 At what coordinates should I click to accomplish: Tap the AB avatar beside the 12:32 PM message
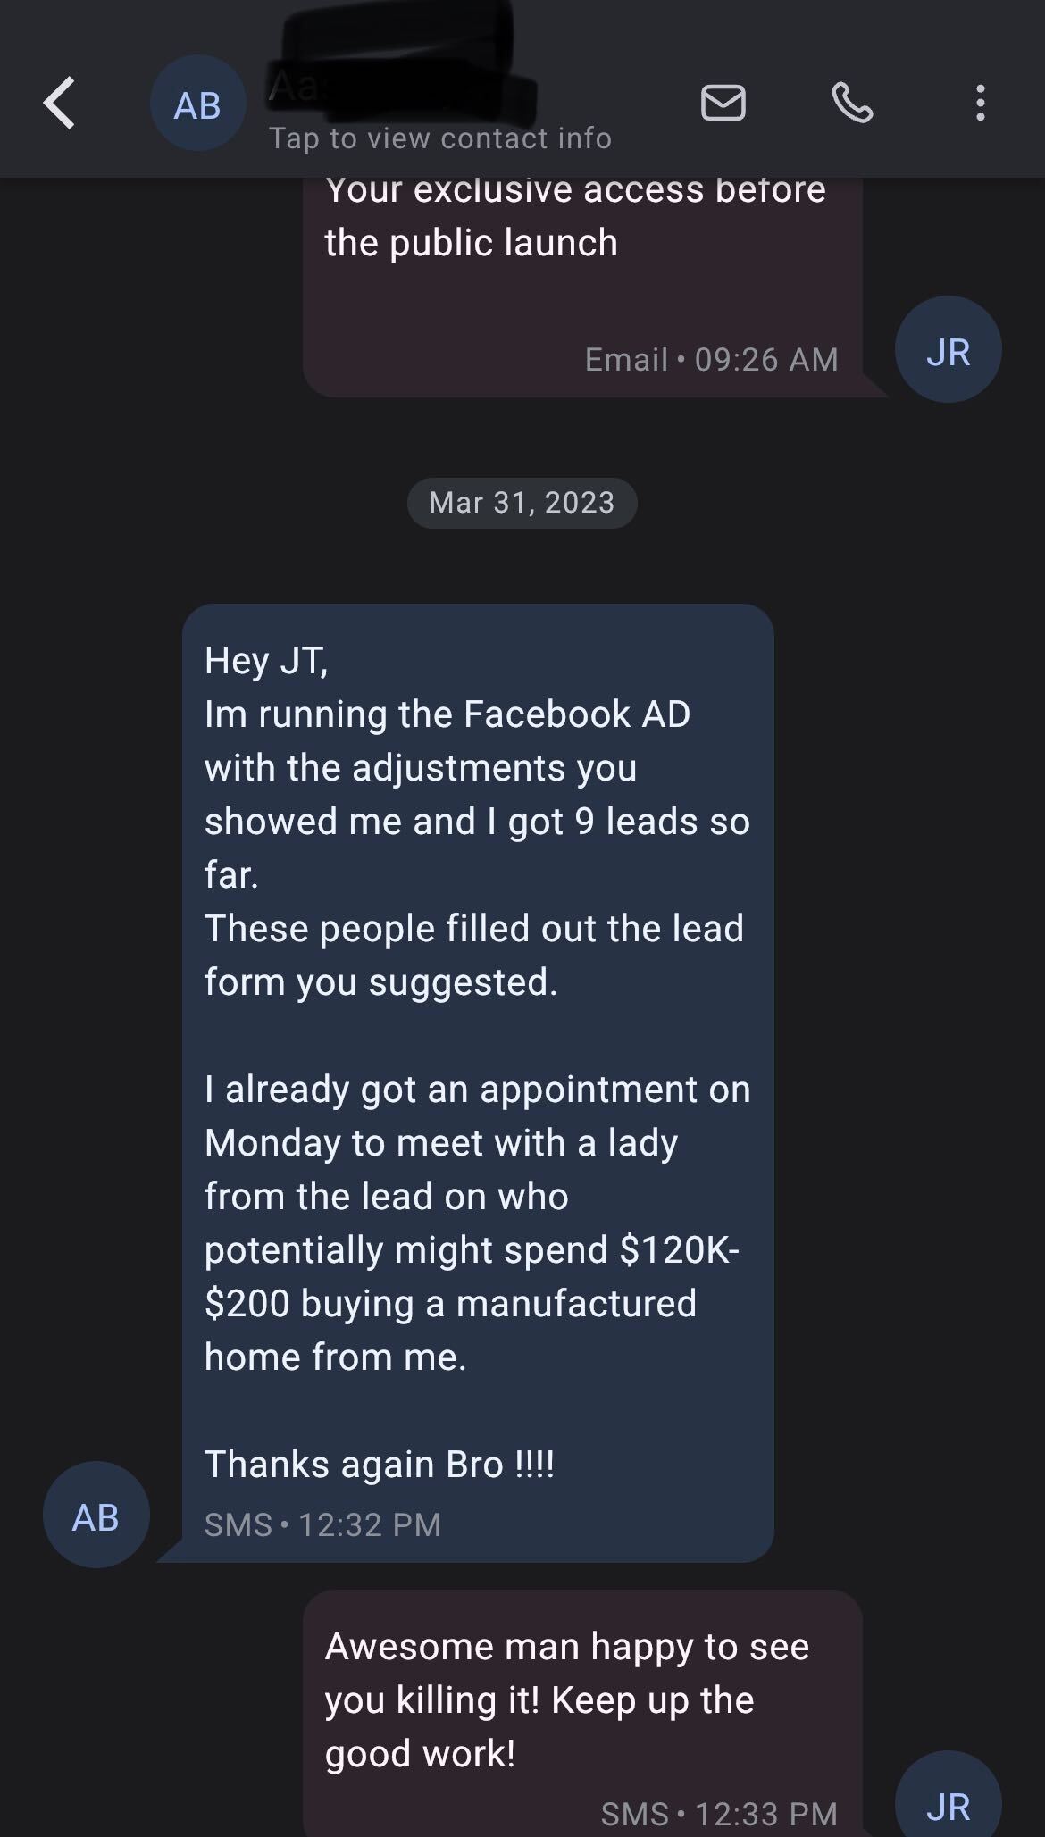tap(96, 1516)
